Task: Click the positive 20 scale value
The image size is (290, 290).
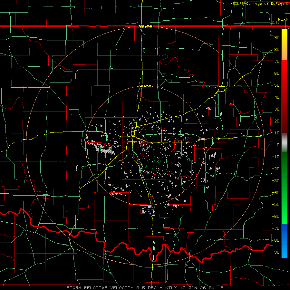Action: (277, 121)
